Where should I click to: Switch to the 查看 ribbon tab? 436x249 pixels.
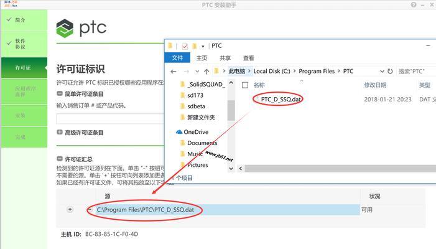(x=249, y=58)
